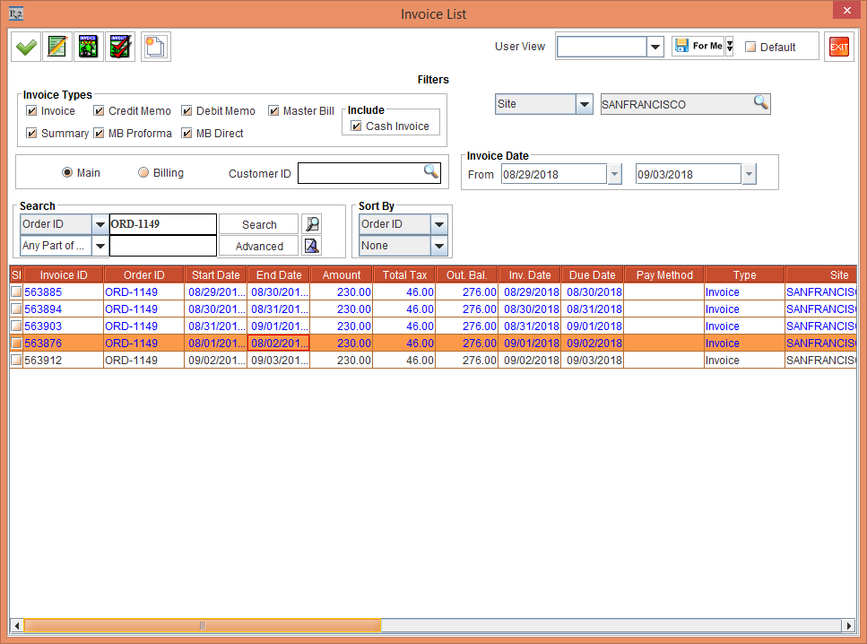
Task: Click the copy documents toolbar icon
Action: click(x=155, y=47)
